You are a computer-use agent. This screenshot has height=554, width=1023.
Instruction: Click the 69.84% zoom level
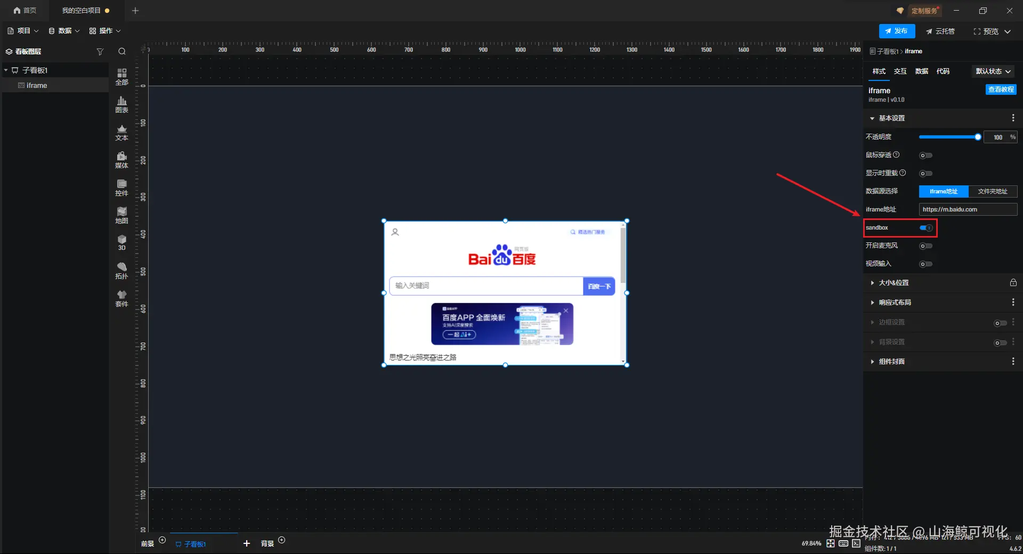pos(811,544)
